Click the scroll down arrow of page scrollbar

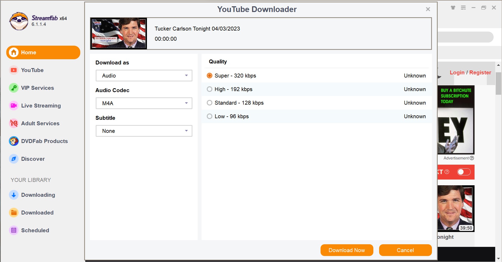pos(499,258)
